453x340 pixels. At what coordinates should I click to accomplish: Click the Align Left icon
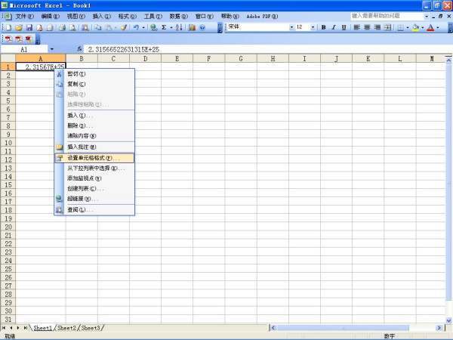357,27
